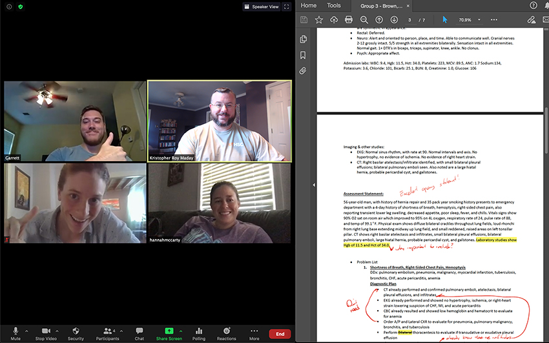Switch to Group 3 - Brown document tab
549x343 pixels.
pyautogui.click(x=381, y=6)
